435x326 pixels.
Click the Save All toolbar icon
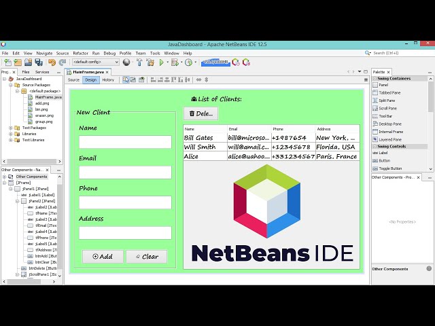coord(39,62)
